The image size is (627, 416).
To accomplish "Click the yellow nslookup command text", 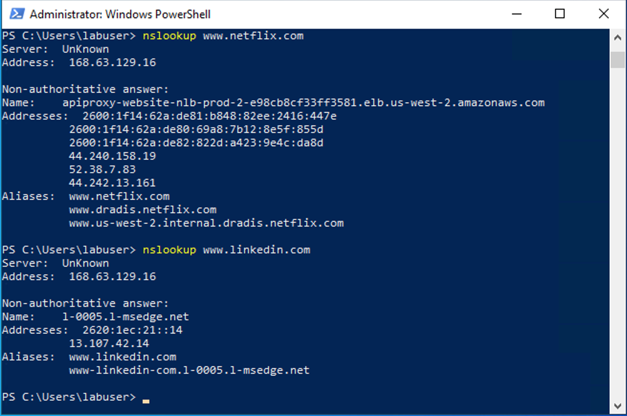I will click(x=169, y=35).
